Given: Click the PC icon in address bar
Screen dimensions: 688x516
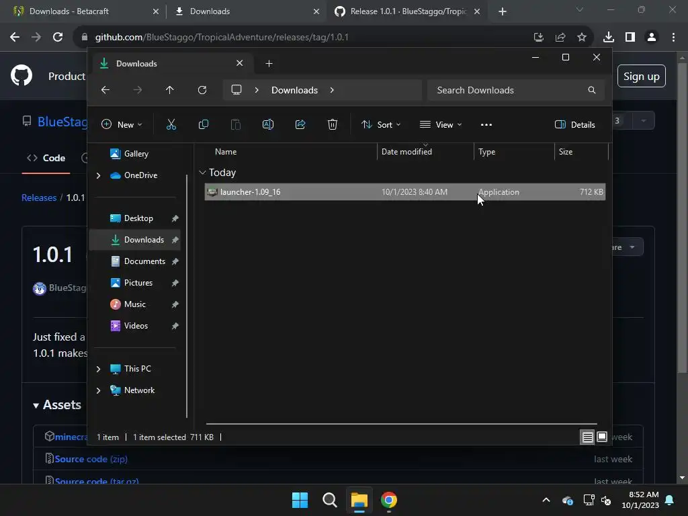Looking at the screenshot, I should (x=236, y=90).
